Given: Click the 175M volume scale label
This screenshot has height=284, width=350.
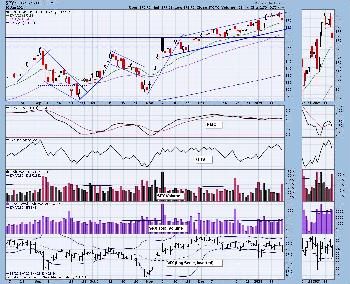Looking at the screenshot, I should click(x=290, y=172).
